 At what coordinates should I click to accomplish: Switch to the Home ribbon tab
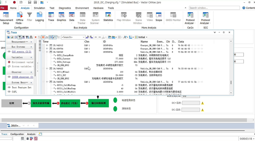click(13, 8)
